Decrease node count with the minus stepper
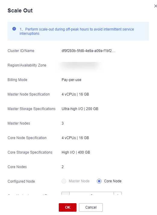The width and height of the screenshot is (157, 215). (66, 193)
